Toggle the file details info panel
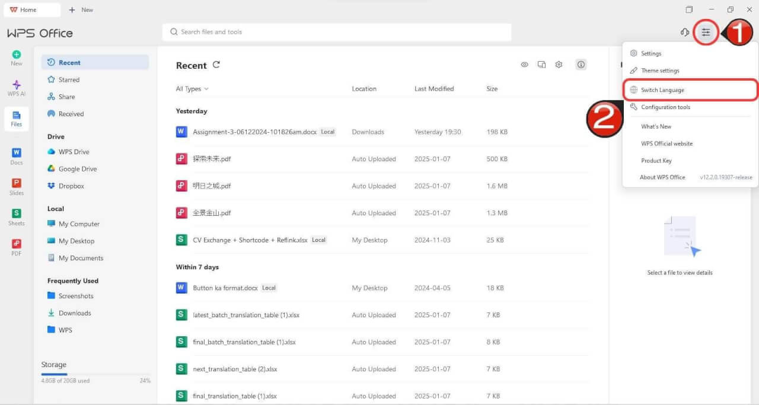759x405 pixels. coord(581,65)
